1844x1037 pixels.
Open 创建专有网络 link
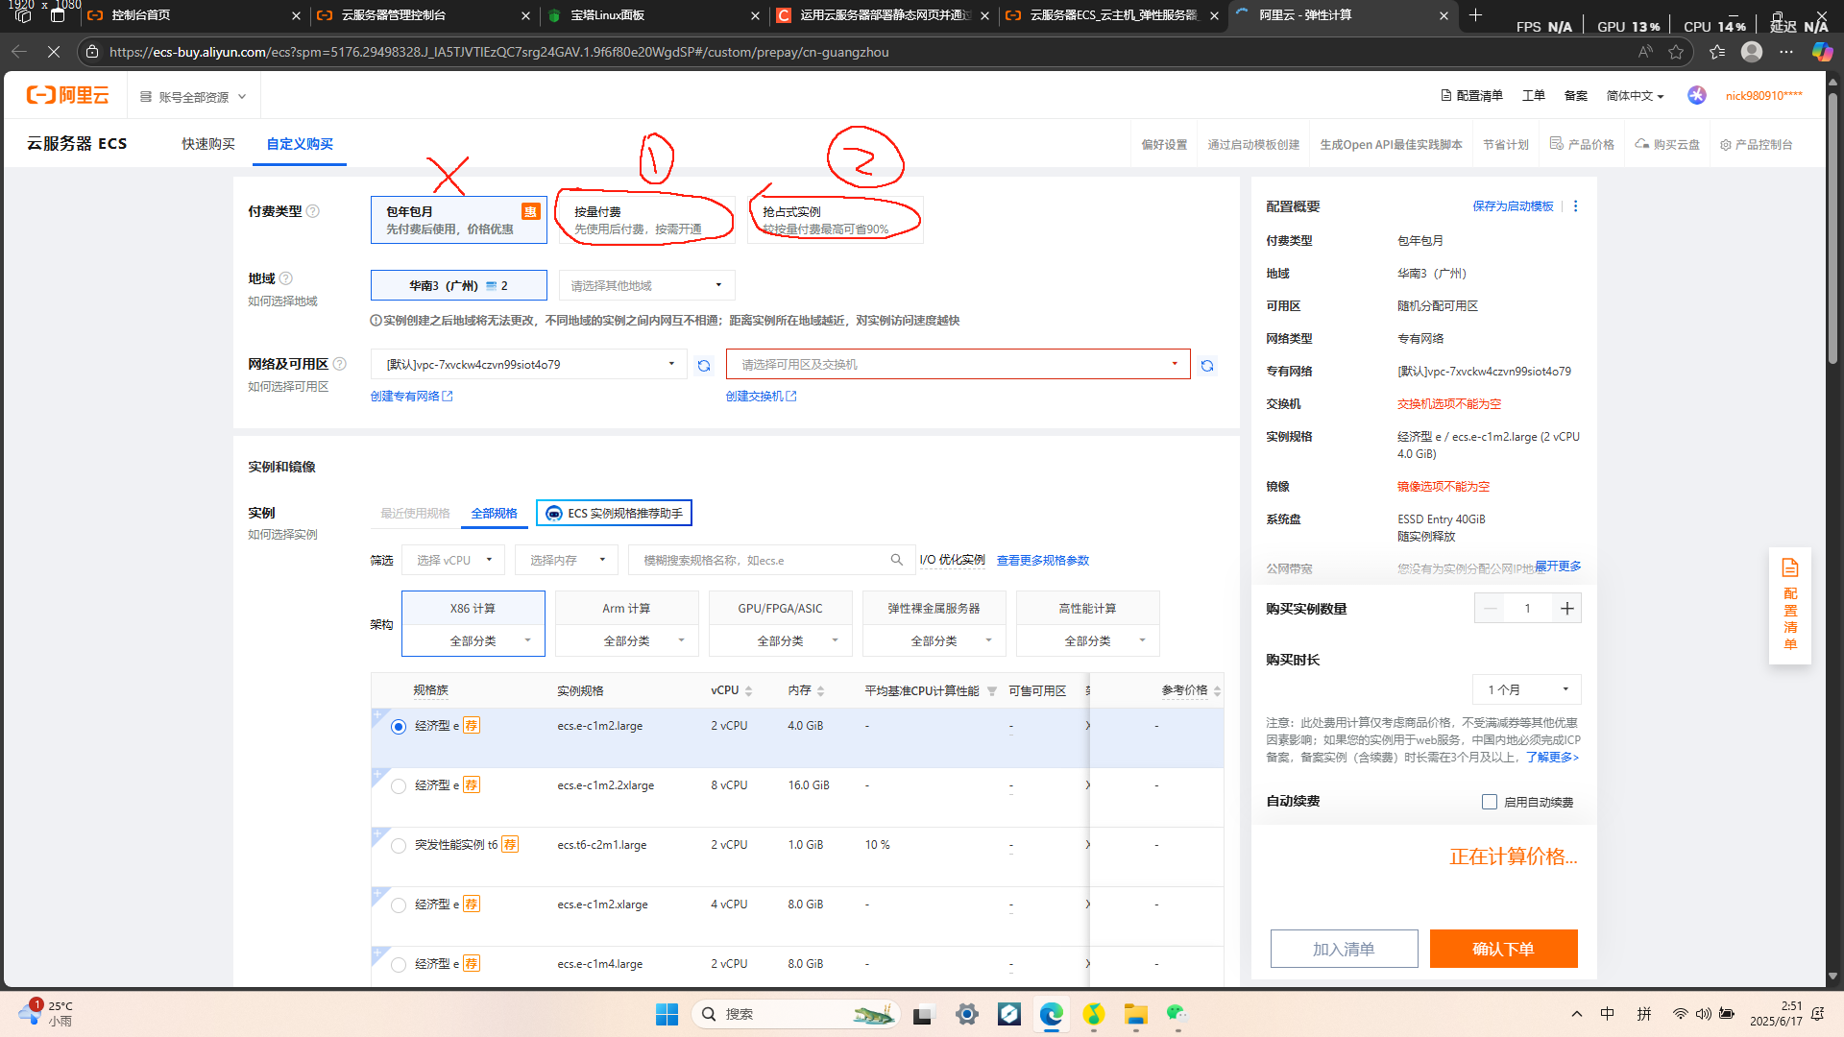411,397
